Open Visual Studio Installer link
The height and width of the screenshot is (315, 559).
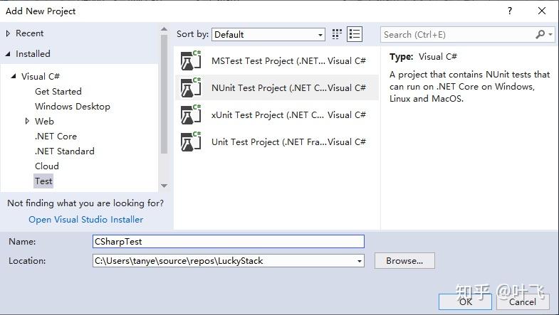85,220
